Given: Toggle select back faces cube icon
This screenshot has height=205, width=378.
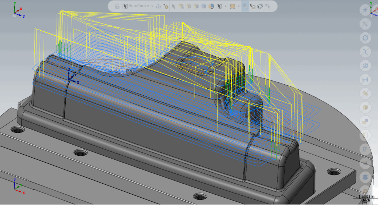Looking at the screenshot, I should pos(211,6).
